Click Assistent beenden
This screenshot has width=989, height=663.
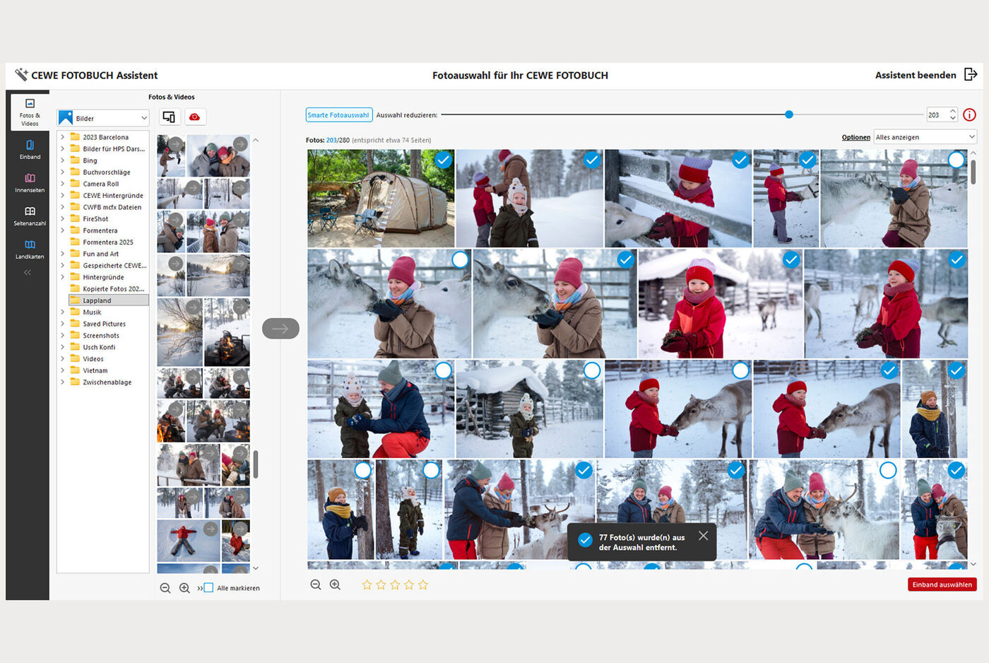916,75
